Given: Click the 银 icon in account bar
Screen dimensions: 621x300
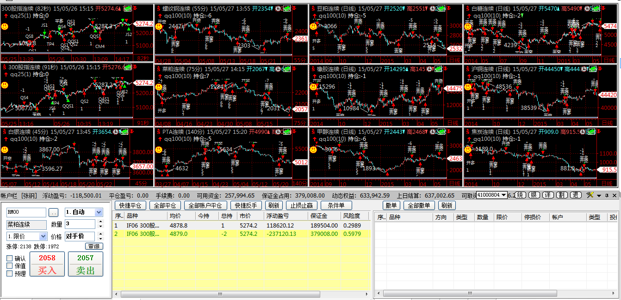Looking at the screenshot, I should (534, 195).
